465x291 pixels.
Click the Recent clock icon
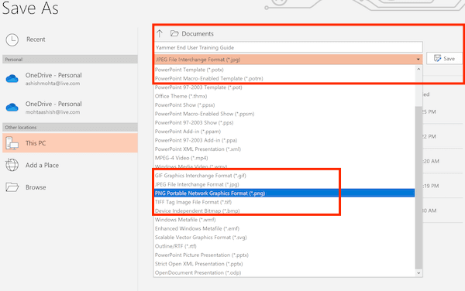coord(12,39)
